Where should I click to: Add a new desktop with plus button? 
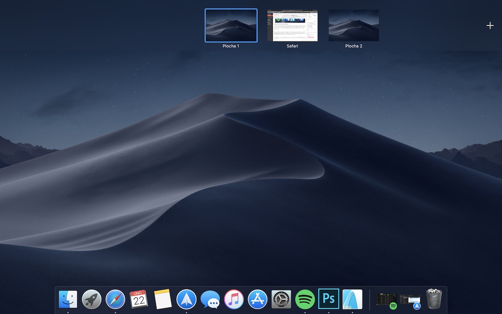coord(490,26)
